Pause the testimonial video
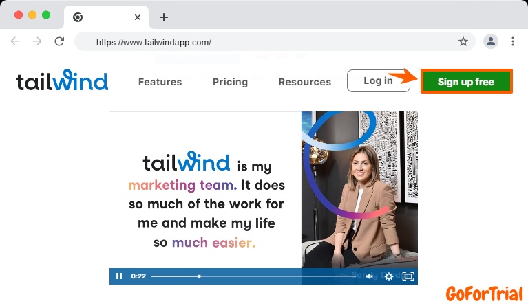This screenshot has width=528, height=306. [119, 276]
